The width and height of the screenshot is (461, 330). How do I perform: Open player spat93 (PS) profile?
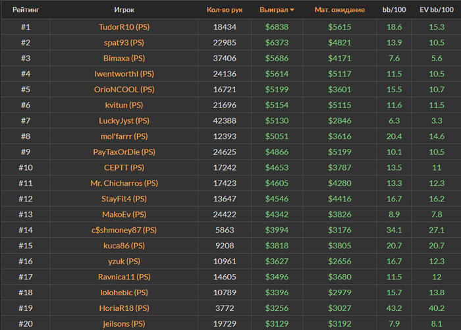pyautogui.click(x=124, y=42)
